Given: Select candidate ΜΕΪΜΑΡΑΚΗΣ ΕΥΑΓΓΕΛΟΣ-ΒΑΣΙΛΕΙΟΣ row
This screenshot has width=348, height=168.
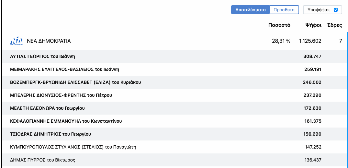Looking at the screenshot, I should pos(174,70).
